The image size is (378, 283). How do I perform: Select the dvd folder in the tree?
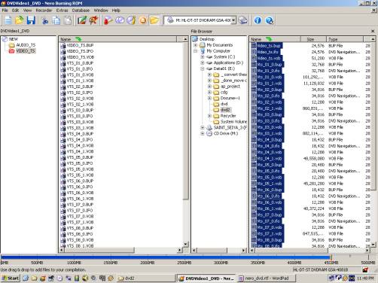coord(224,104)
